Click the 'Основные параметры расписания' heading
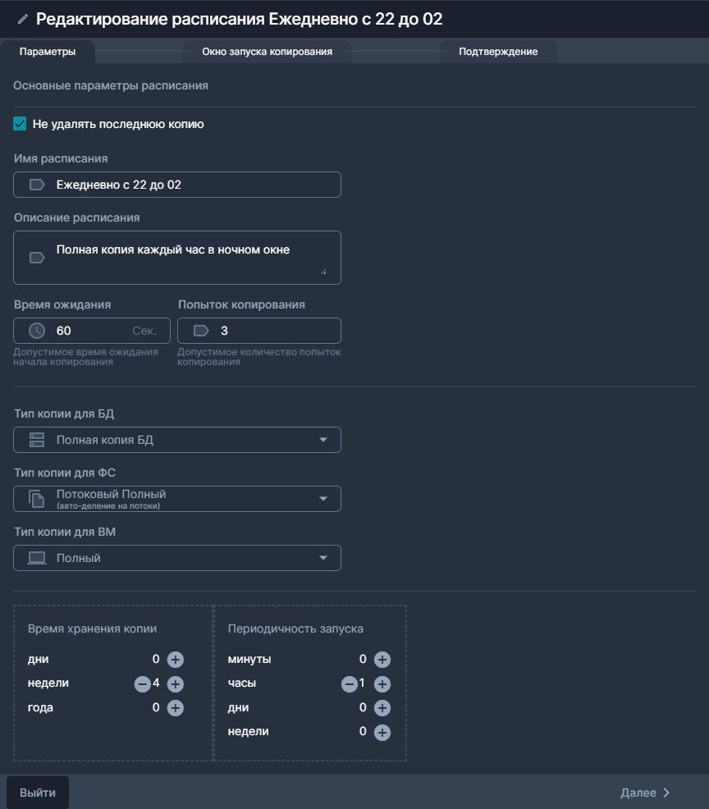Screen dimensions: 709x809 111,85
